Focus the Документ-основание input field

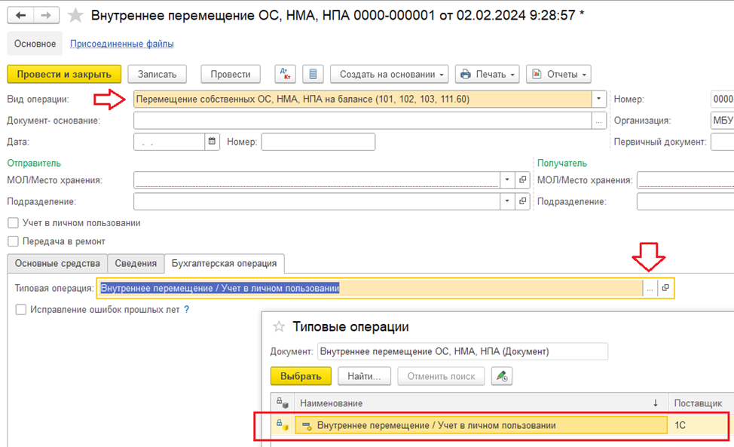362,121
